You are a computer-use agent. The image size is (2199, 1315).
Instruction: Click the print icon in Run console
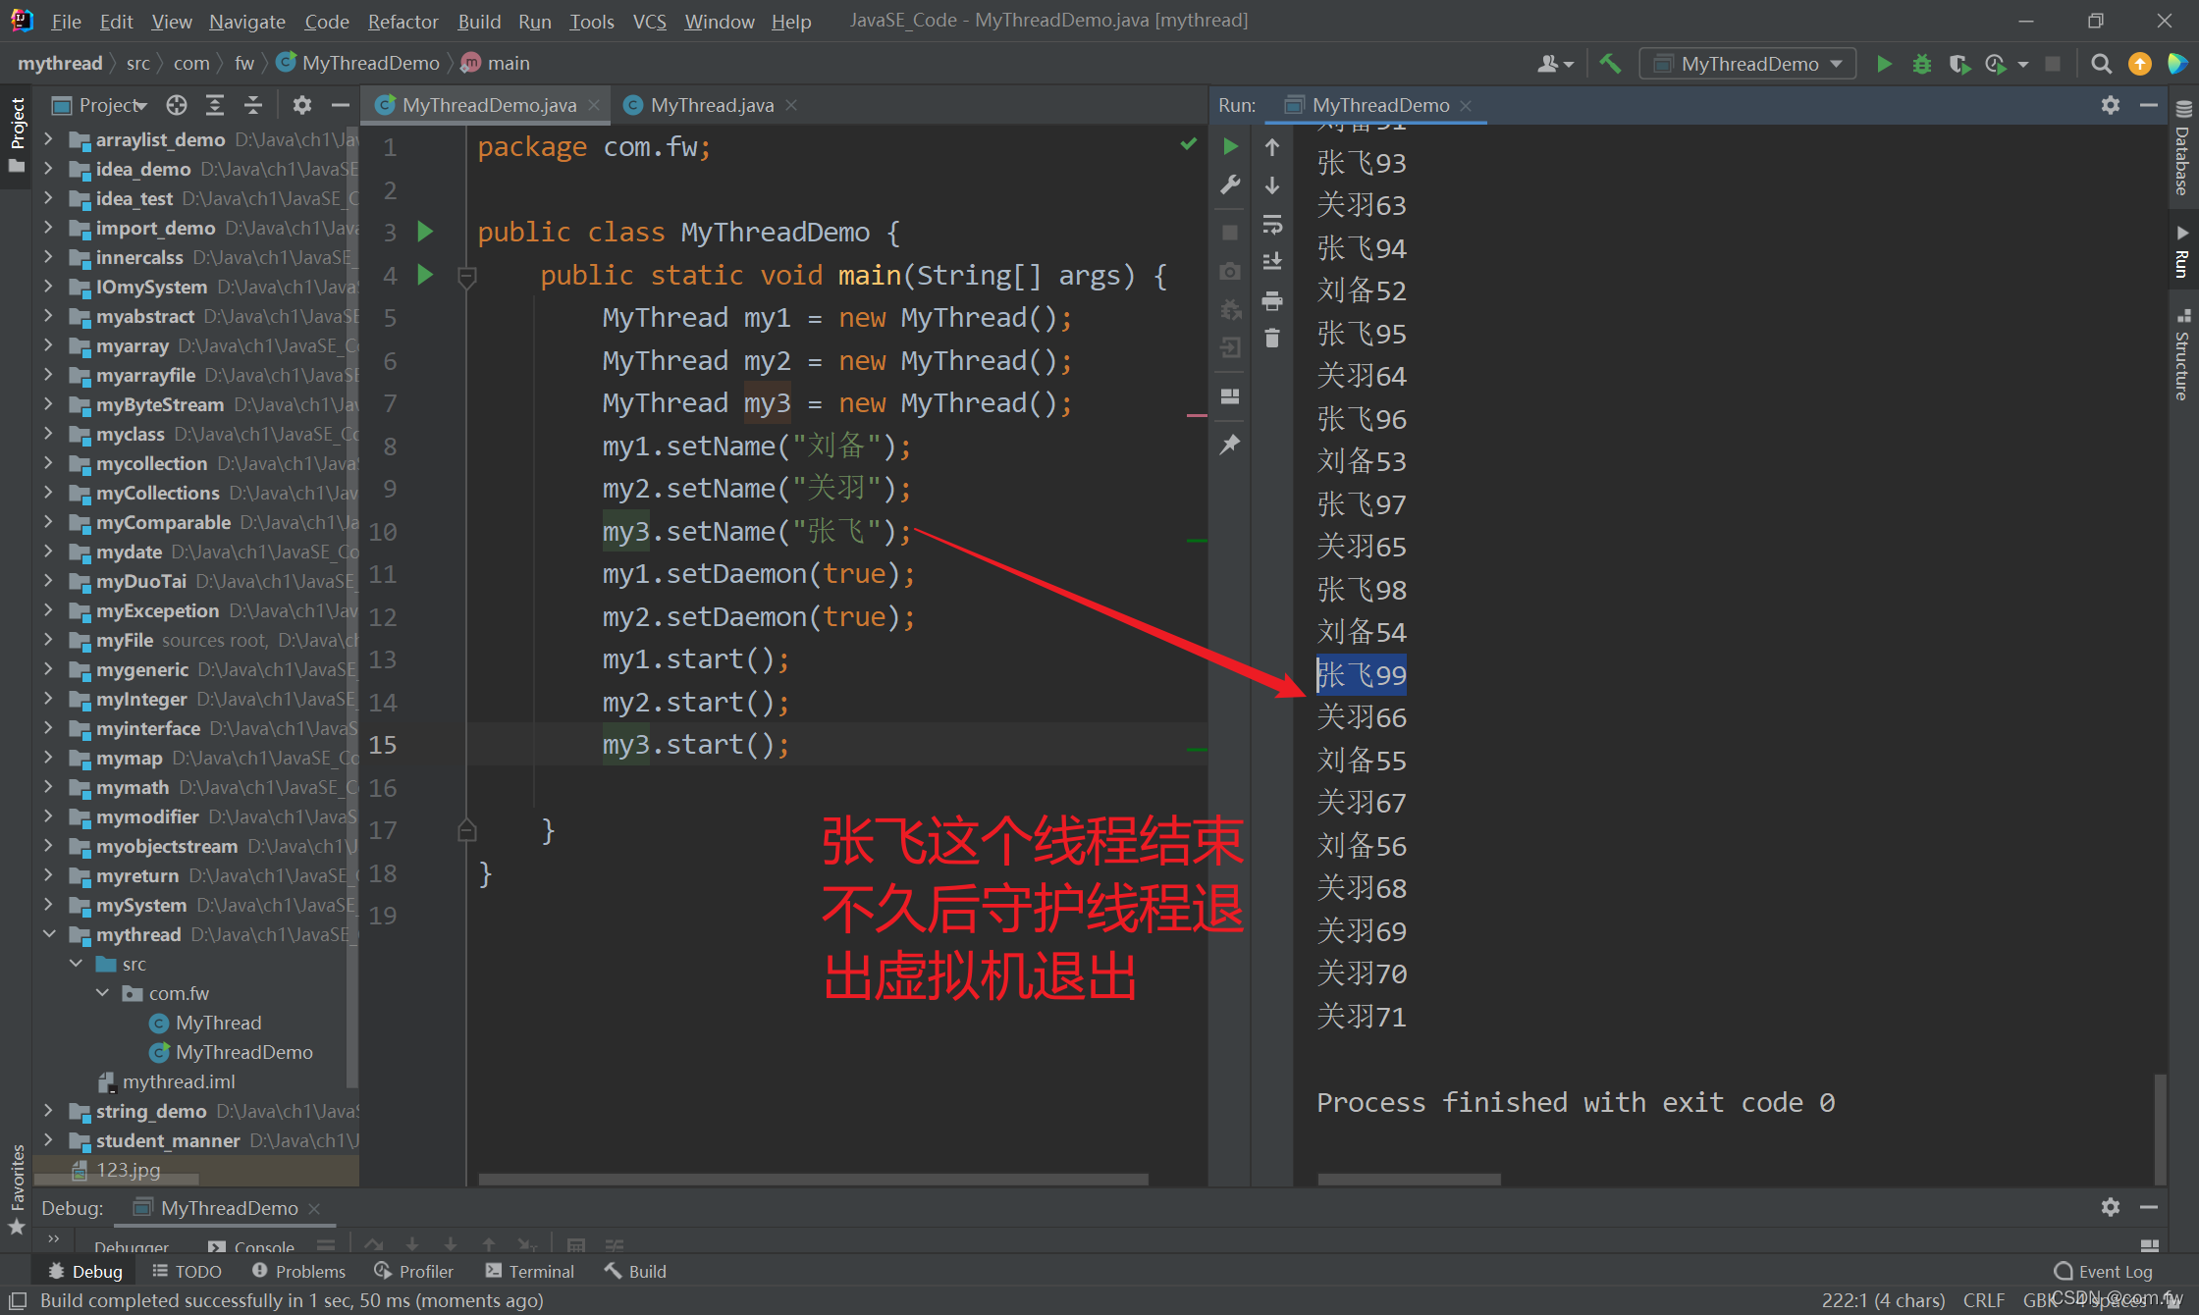click(x=1272, y=300)
